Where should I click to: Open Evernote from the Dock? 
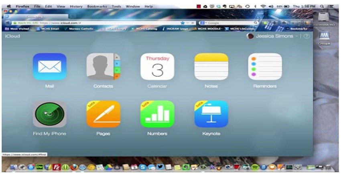(186, 167)
